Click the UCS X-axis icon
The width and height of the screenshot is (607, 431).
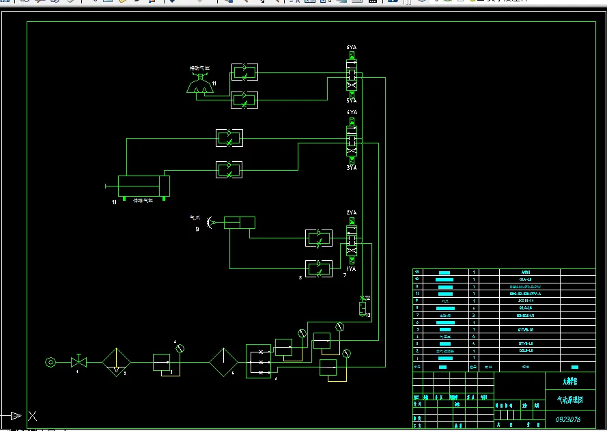tap(33, 416)
